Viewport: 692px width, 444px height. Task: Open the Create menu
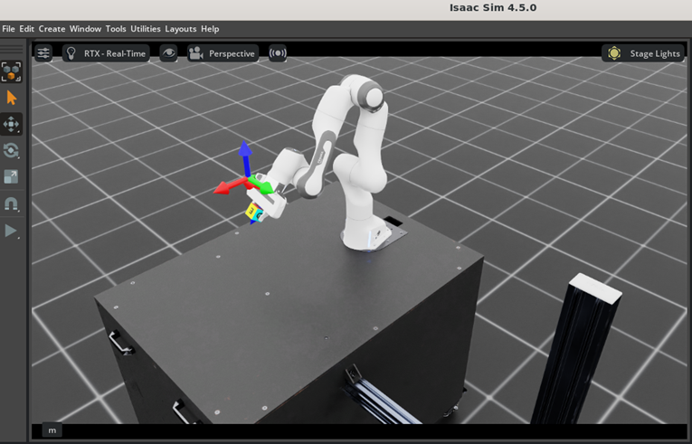52,29
